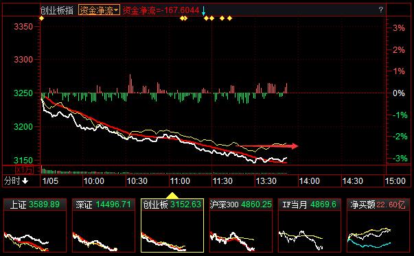414x256 pixels.
Task: Click the 3150 price axis label
Action: click(x=23, y=160)
